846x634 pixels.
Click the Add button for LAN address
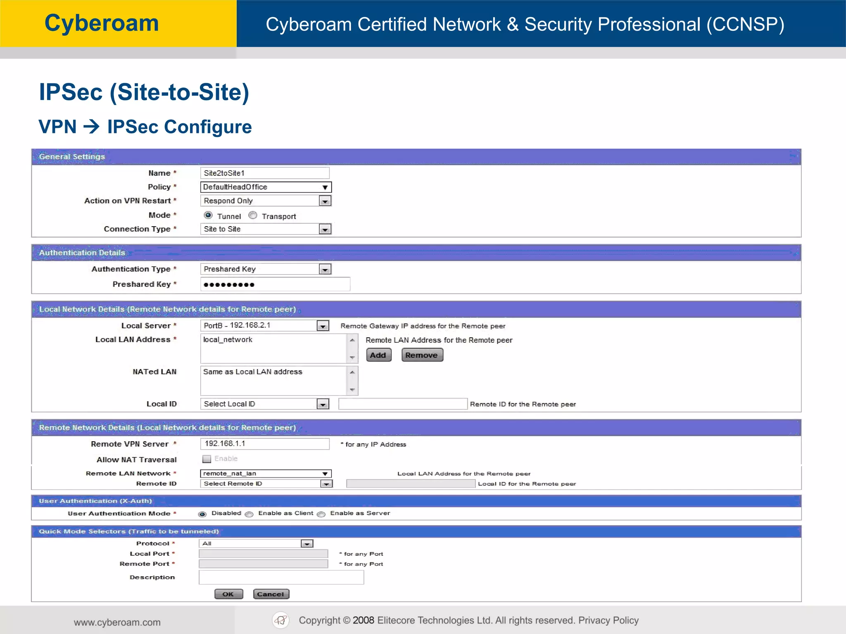378,355
